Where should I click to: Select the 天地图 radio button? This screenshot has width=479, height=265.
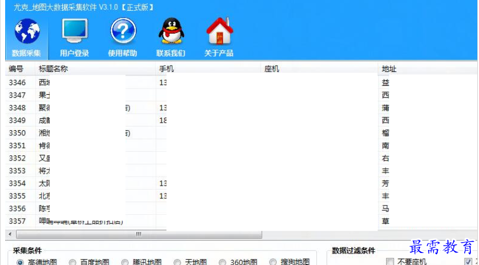[177, 262]
